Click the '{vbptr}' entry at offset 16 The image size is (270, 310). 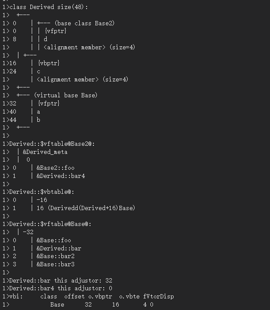point(48,63)
